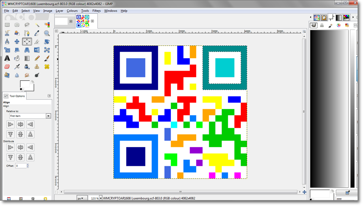Open the Layer menu
Viewport: 363px width, 206px height.
coord(59,11)
